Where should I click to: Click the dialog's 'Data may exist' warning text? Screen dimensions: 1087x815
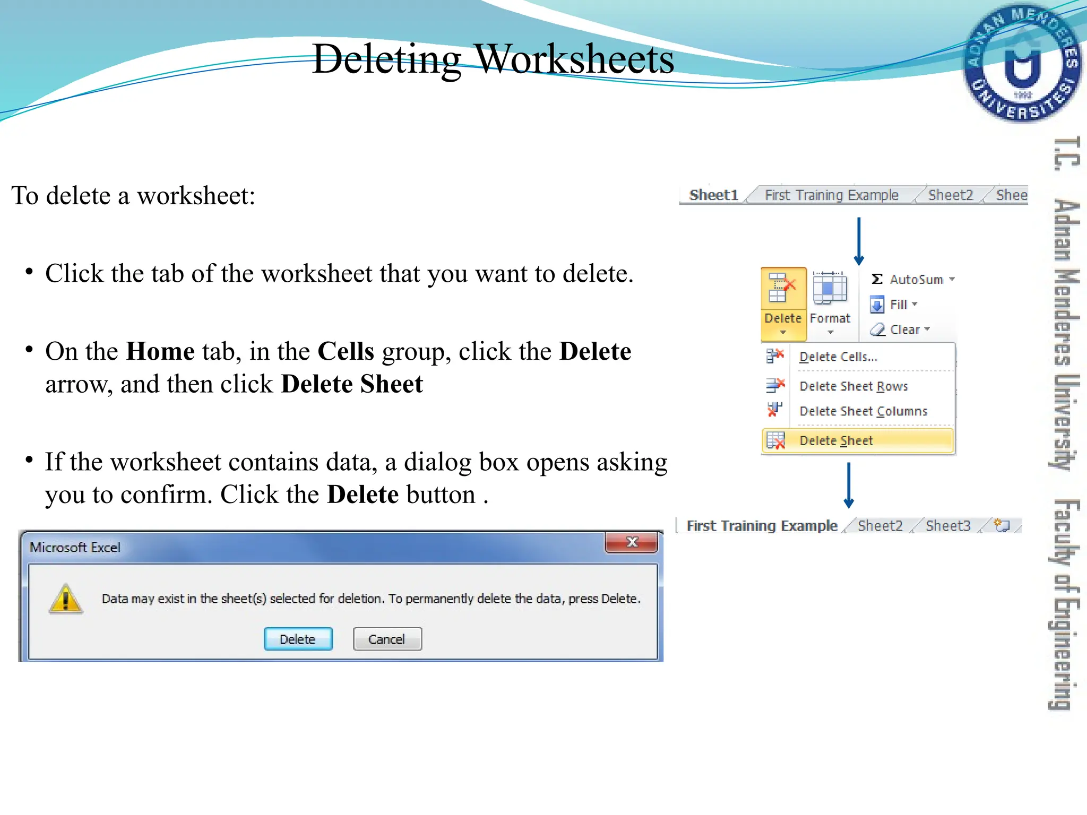click(371, 599)
